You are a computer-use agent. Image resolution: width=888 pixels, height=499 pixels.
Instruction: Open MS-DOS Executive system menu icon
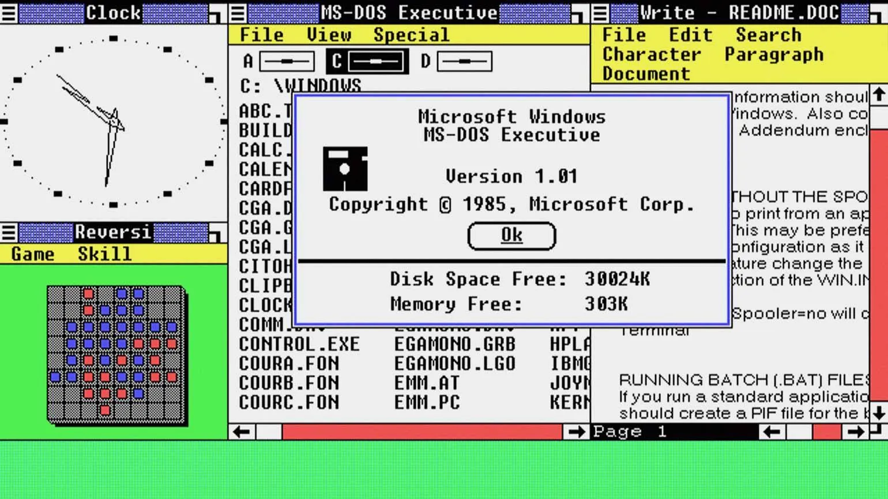(x=238, y=13)
